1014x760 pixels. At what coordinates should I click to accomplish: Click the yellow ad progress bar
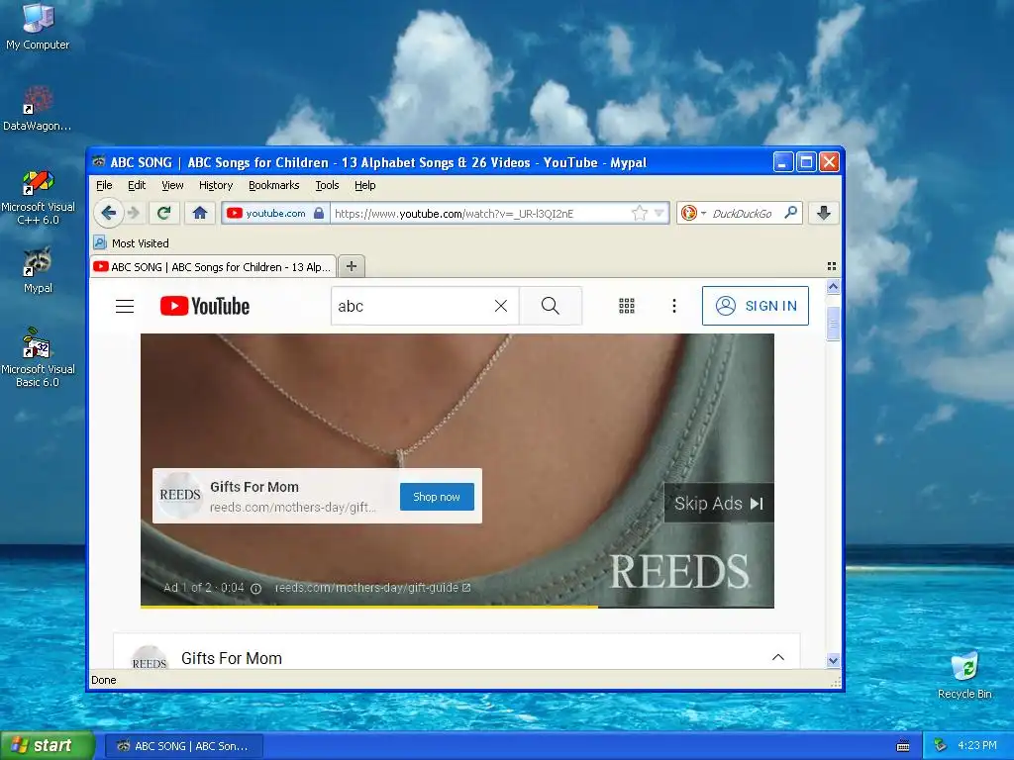(368, 607)
